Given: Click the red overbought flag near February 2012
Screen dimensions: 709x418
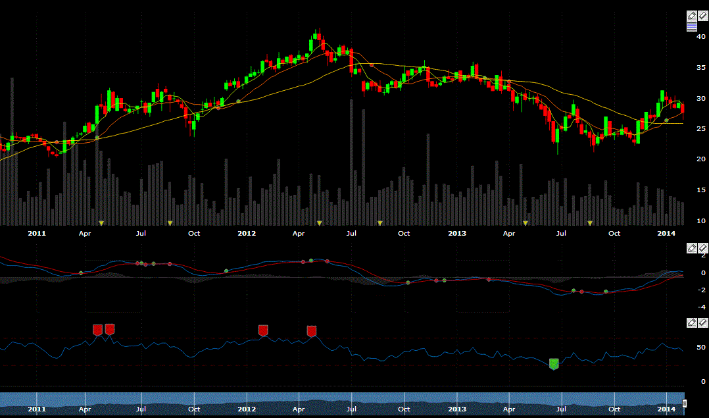Looking at the screenshot, I should click(263, 330).
